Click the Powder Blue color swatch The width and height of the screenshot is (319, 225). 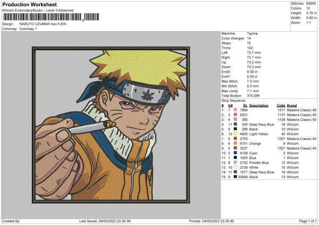pyautogui.click(x=236, y=162)
